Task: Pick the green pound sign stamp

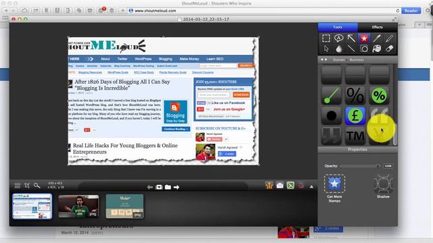Action: [x=355, y=115]
